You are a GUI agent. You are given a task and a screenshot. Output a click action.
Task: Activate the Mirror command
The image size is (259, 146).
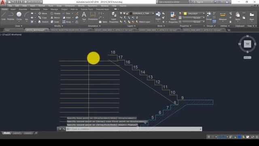coord(55,17)
